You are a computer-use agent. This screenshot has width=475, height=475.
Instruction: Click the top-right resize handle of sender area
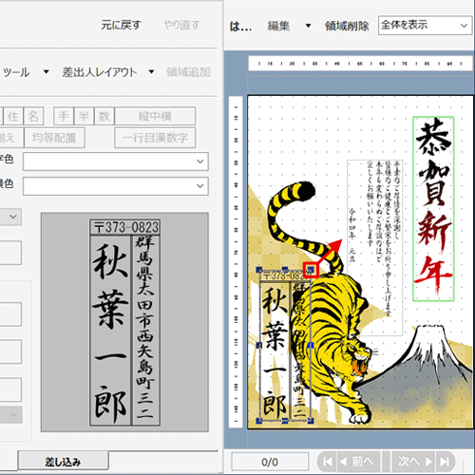pyautogui.click(x=311, y=270)
